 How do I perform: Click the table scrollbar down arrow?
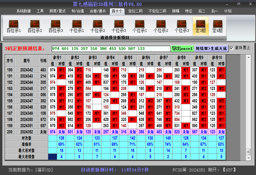click(249, 158)
